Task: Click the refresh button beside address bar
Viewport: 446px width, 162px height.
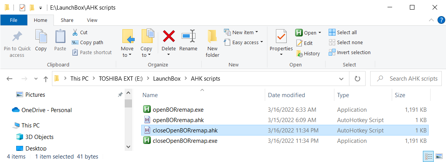Action: click(x=357, y=79)
